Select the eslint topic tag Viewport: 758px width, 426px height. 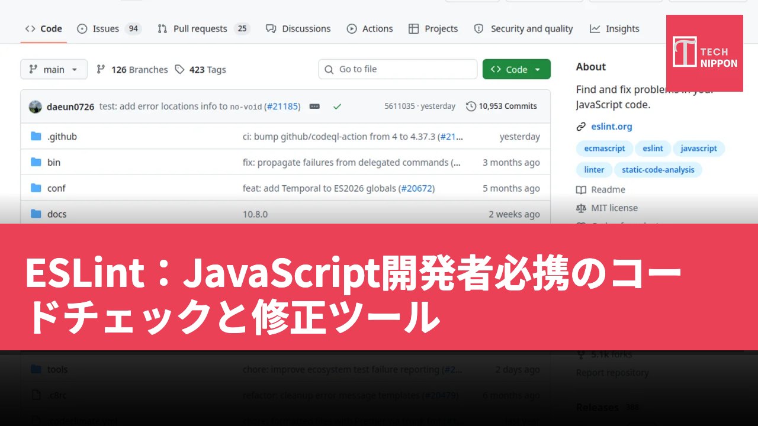point(653,149)
